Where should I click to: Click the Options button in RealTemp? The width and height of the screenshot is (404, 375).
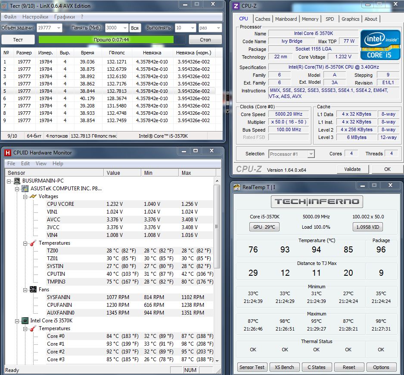tap(381, 367)
